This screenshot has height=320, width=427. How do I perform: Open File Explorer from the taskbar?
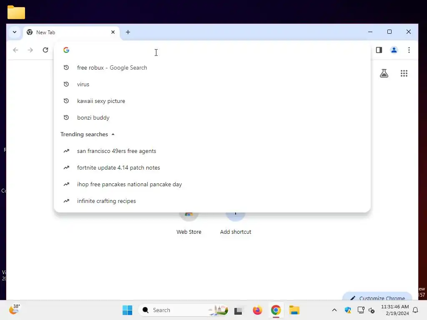(x=294, y=310)
